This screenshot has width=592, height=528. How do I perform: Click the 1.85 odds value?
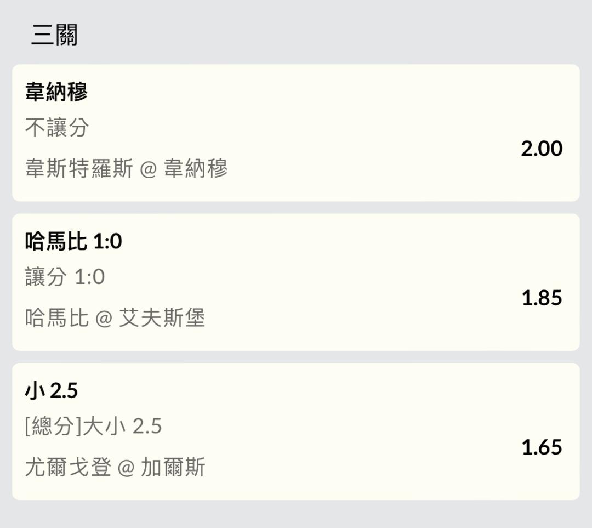pyautogui.click(x=542, y=298)
